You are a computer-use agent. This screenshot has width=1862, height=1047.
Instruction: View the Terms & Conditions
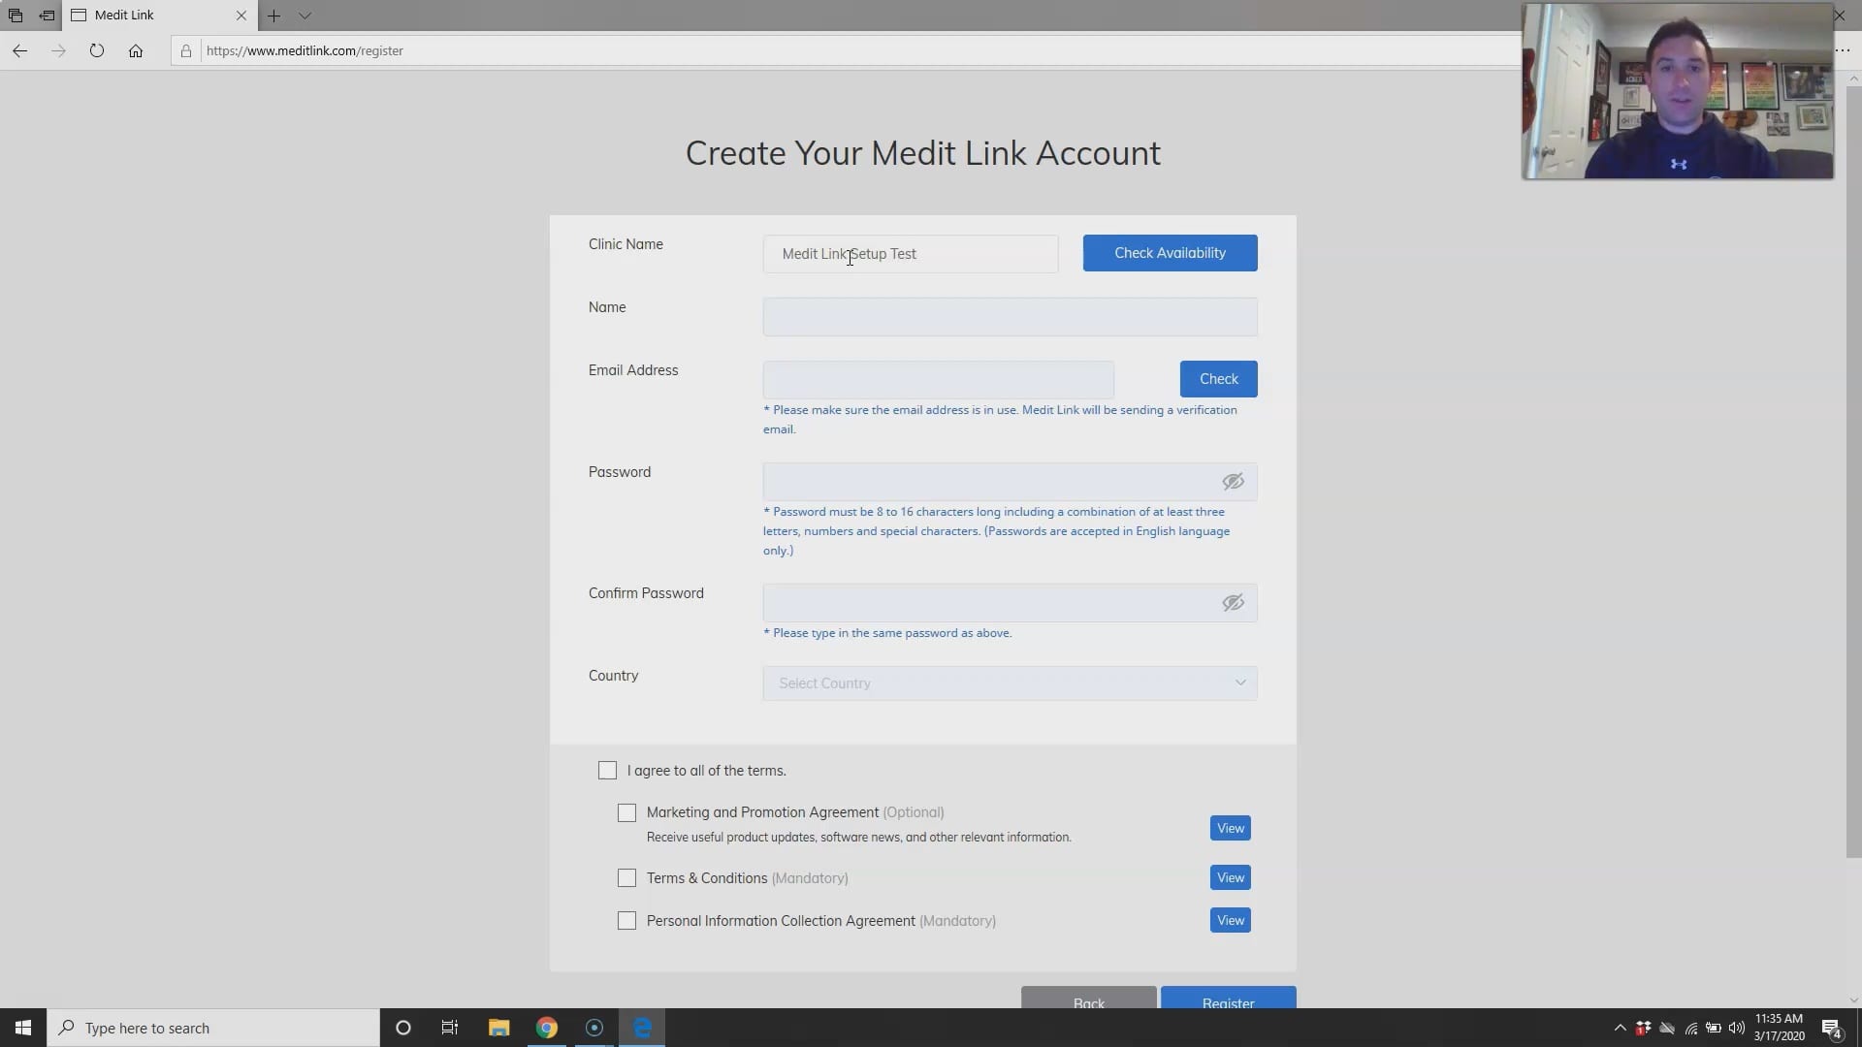pos(1230,877)
